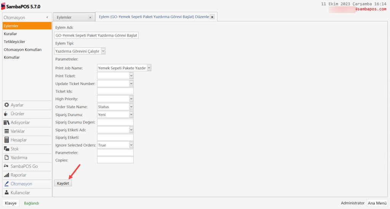The width and height of the screenshot is (390, 209).
Task: Click the Parametreler input field
Action: point(115,153)
